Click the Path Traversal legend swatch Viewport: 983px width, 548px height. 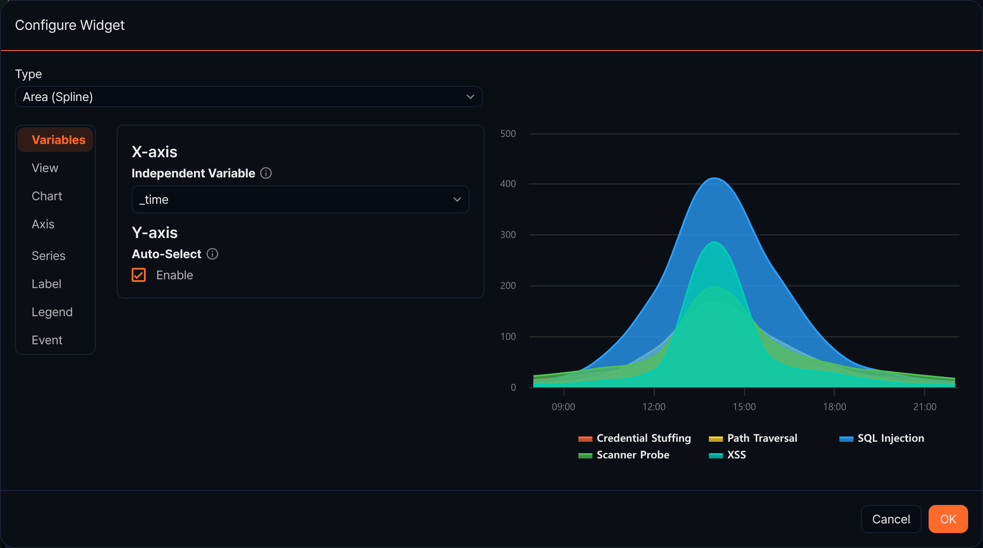[x=716, y=439]
